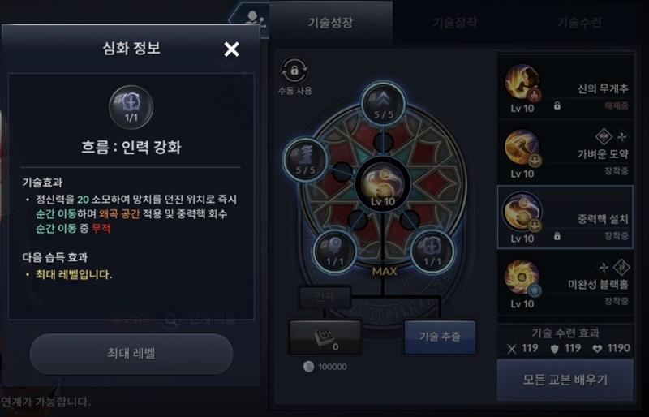Select the bottom-right 1/1 enhancement node

[x=432, y=251]
